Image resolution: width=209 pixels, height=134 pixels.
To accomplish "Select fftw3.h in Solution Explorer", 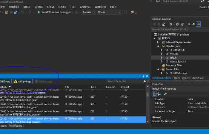I will (x=173, y=54).
